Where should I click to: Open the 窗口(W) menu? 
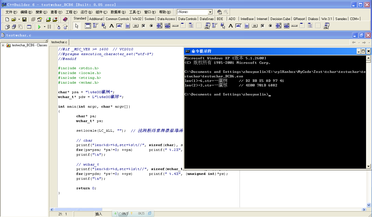coord(150,12)
